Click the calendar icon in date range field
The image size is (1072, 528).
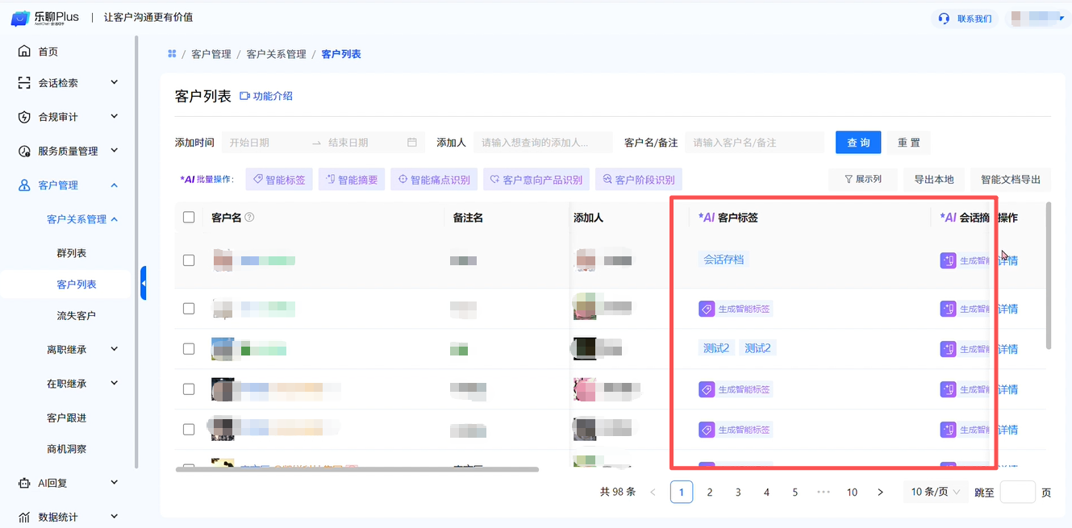(412, 143)
